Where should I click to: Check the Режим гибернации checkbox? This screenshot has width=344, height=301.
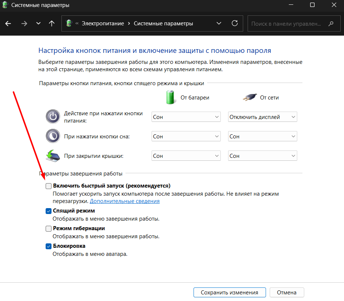pyautogui.click(x=49, y=229)
